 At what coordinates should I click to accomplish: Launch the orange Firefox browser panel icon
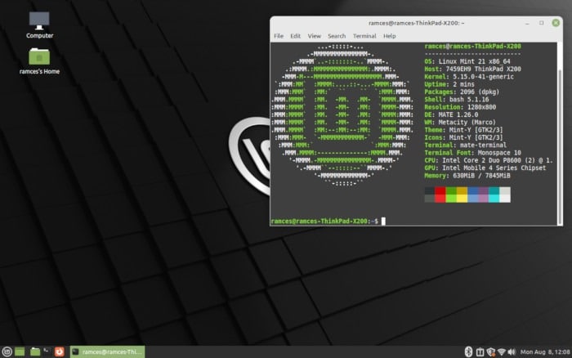59,351
